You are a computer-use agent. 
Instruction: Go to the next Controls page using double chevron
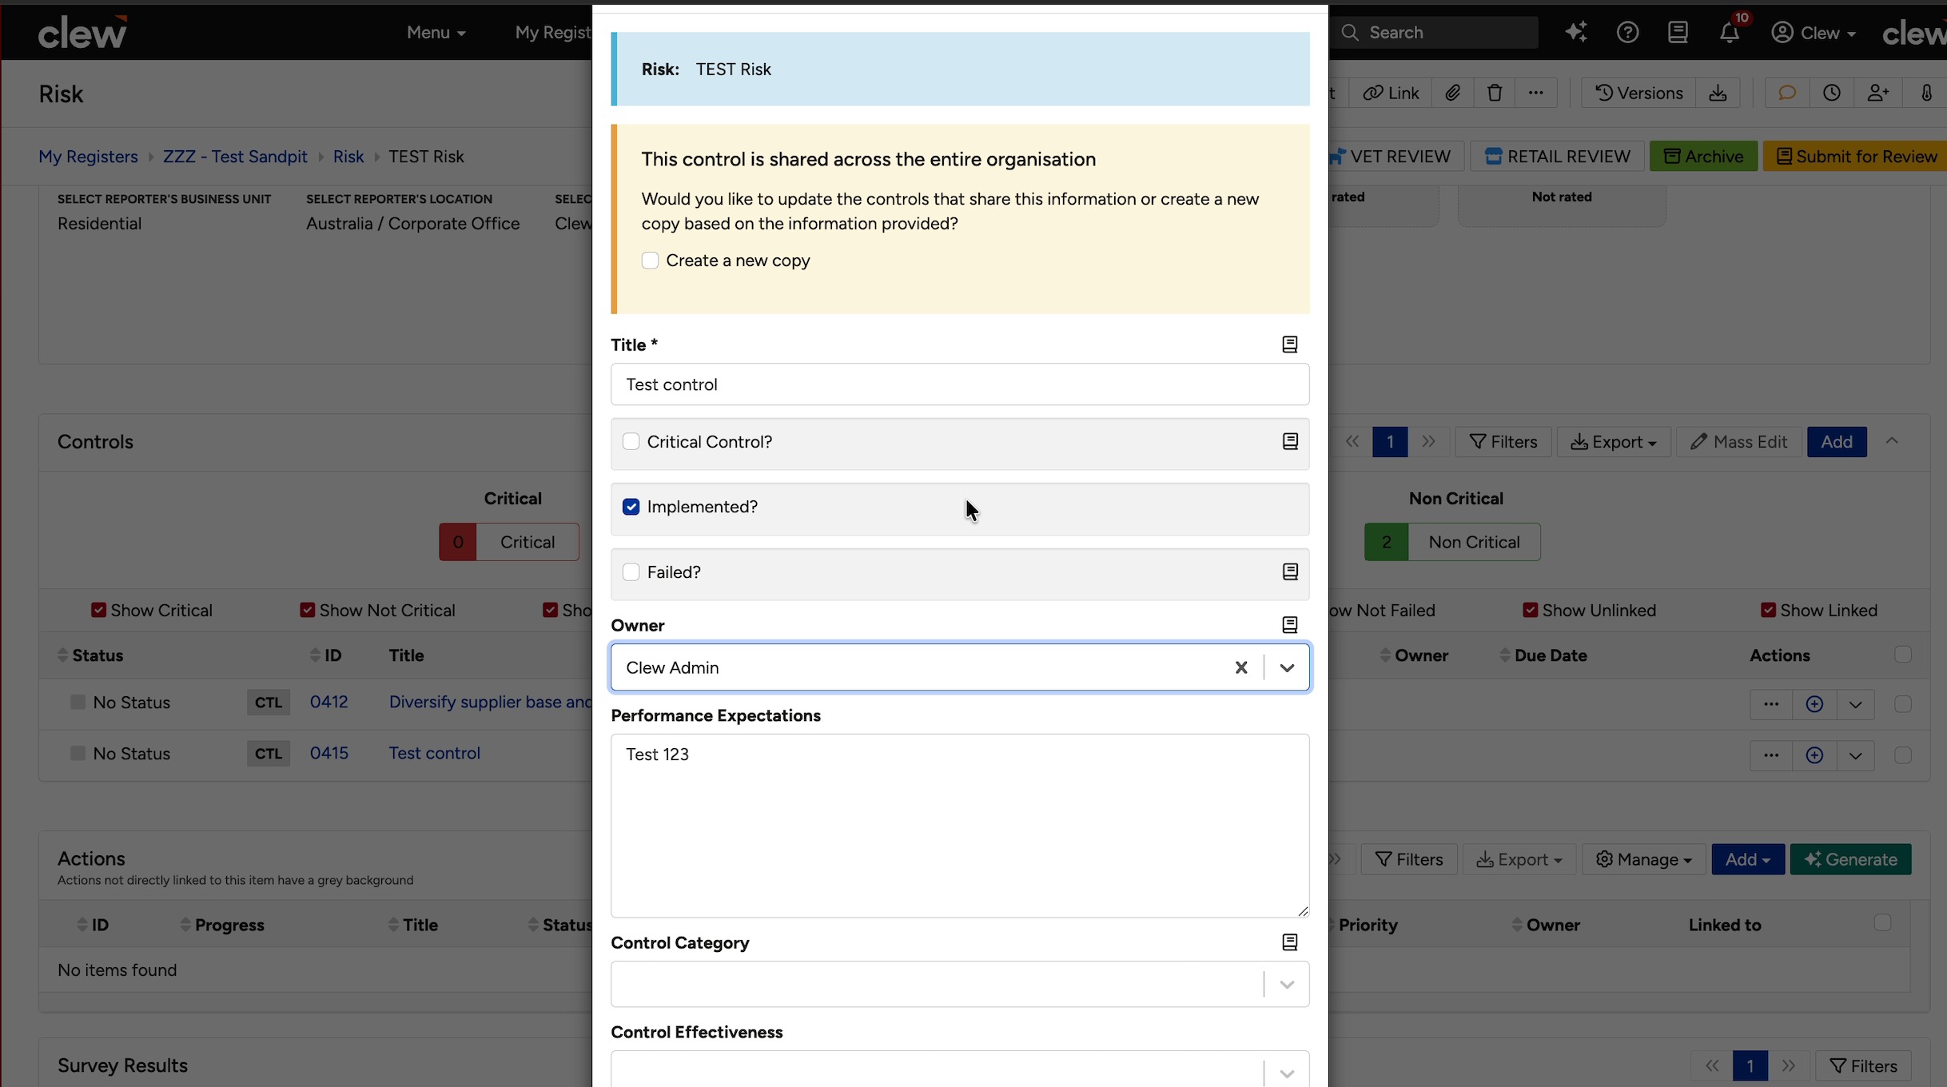(x=1429, y=441)
